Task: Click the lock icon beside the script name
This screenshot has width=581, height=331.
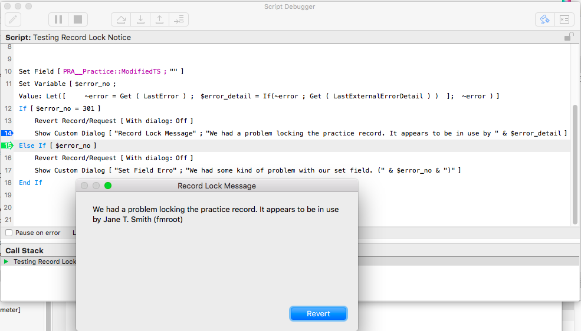Action: click(x=569, y=37)
